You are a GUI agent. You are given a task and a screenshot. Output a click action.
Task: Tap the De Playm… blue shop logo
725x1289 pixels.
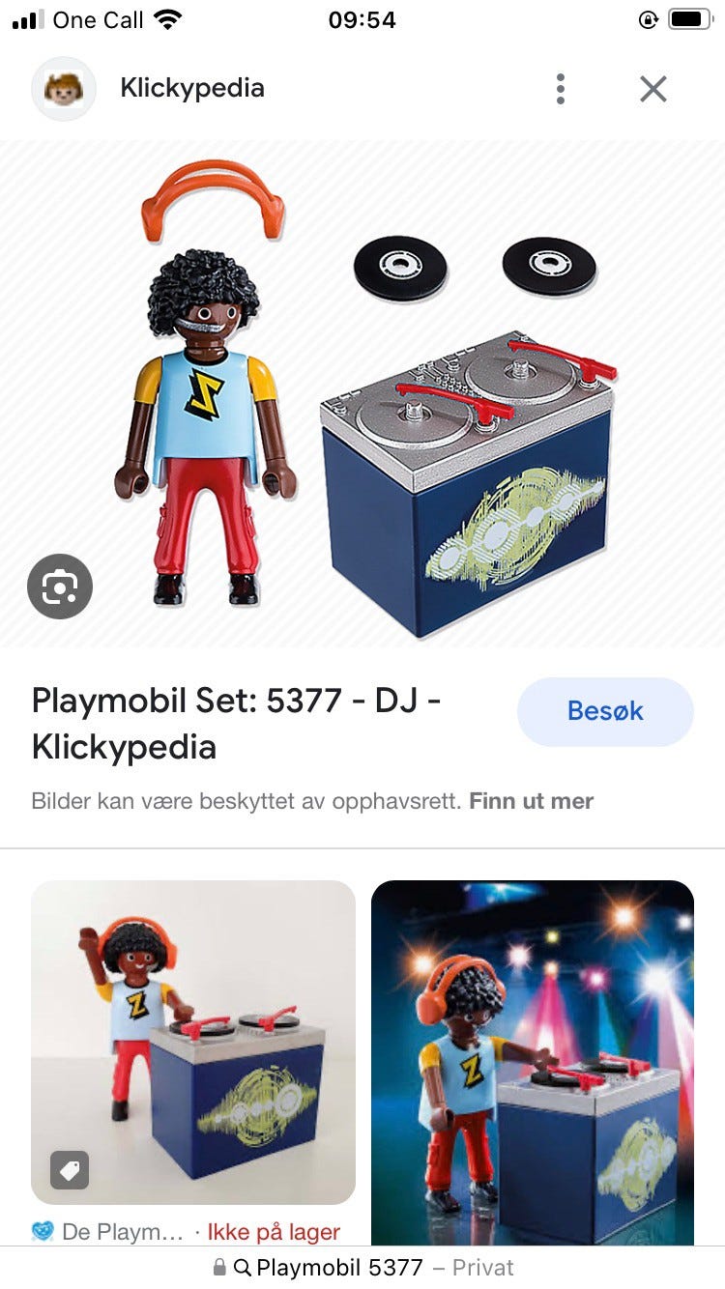43,1232
